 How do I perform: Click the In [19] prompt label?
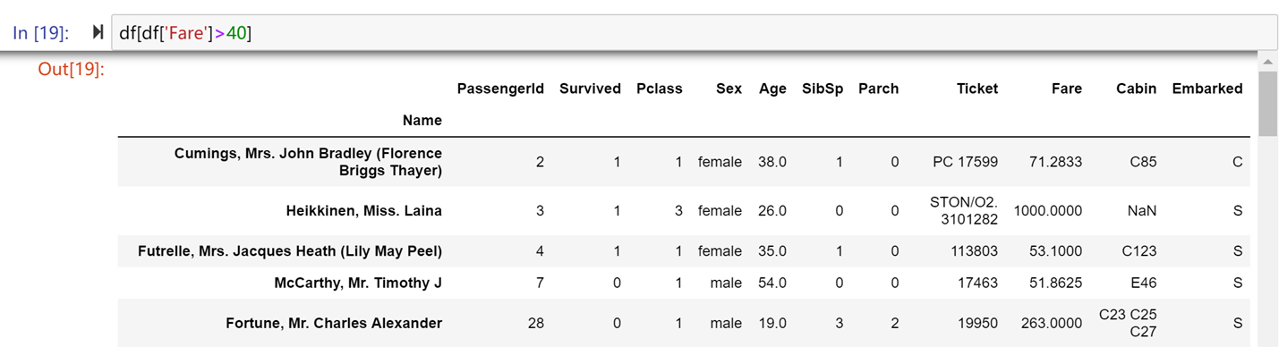click(40, 33)
